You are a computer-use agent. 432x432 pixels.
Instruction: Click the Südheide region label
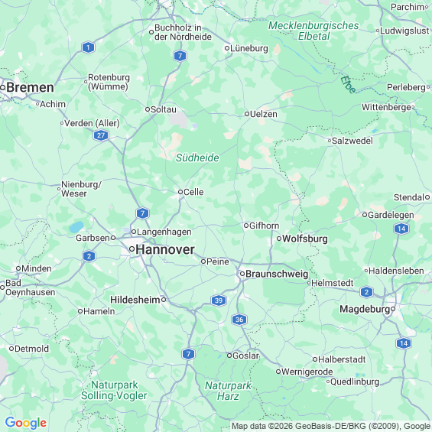click(x=197, y=158)
